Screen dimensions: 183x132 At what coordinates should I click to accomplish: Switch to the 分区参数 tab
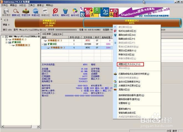coord(47,34)
